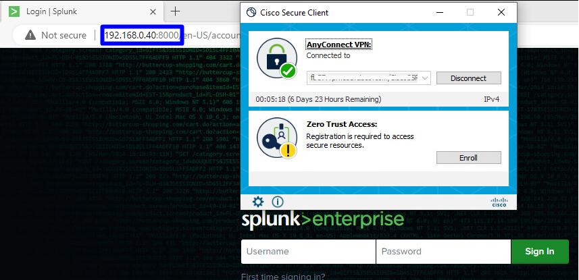This screenshot has height=280, width=579.
Task: Close the Login | Splunk browser tab
Action: click(153, 11)
